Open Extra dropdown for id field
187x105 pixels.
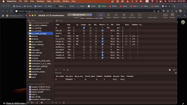click(x=123, y=28)
